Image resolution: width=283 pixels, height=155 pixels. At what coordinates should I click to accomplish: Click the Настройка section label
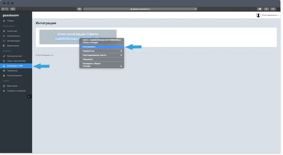(7, 51)
